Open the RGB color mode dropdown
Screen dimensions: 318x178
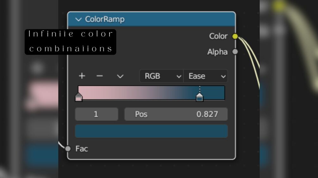click(x=161, y=76)
